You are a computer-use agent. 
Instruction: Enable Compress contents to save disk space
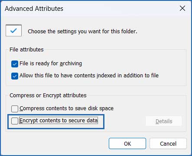(x=15, y=109)
